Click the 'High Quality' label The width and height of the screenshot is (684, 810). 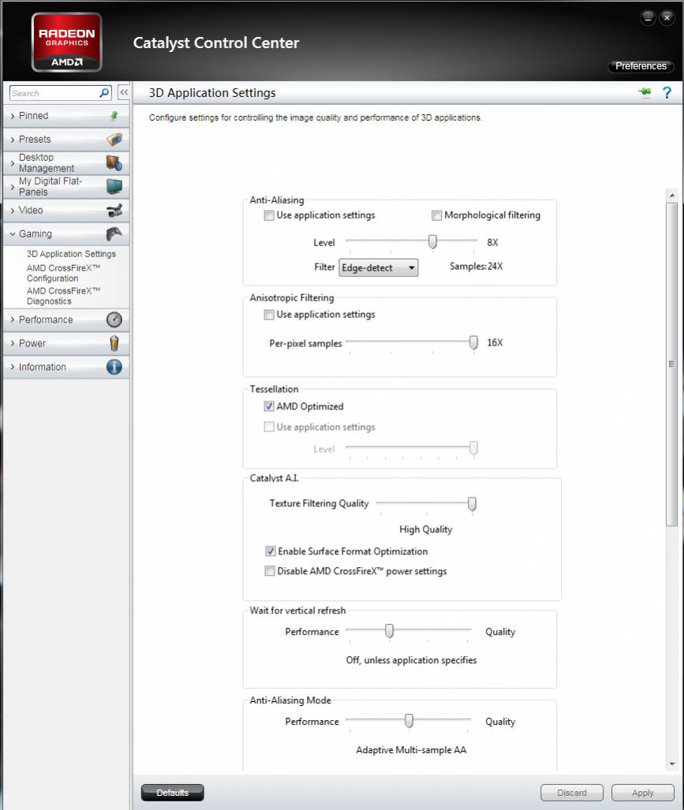click(x=426, y=529)
